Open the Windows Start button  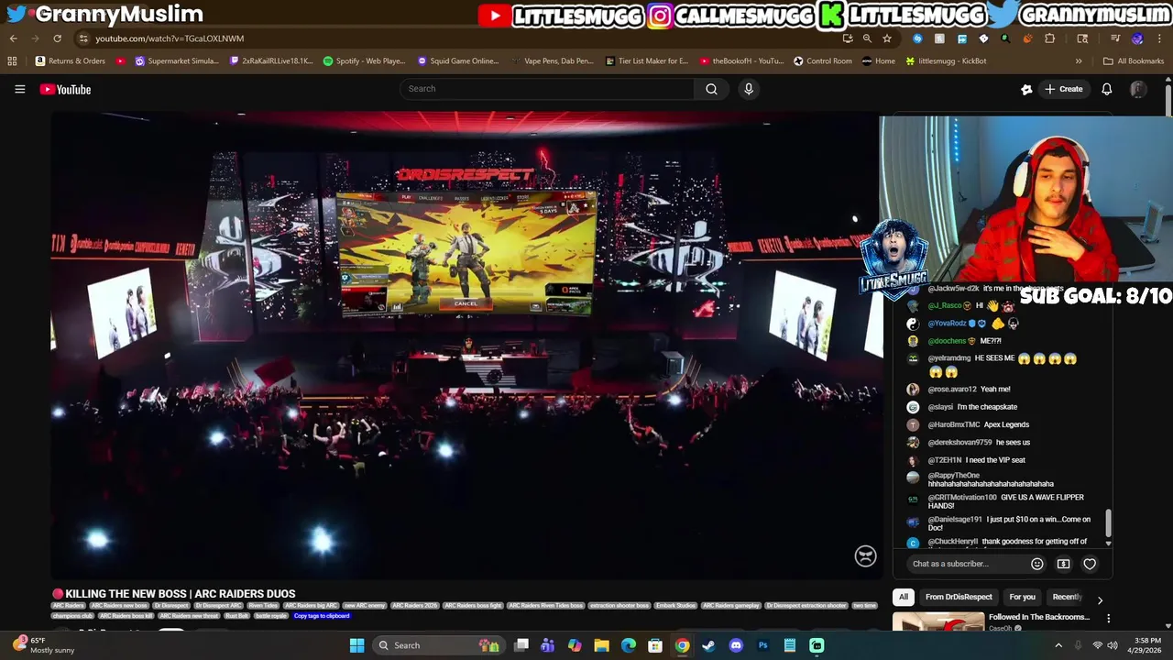click(356, 645)
